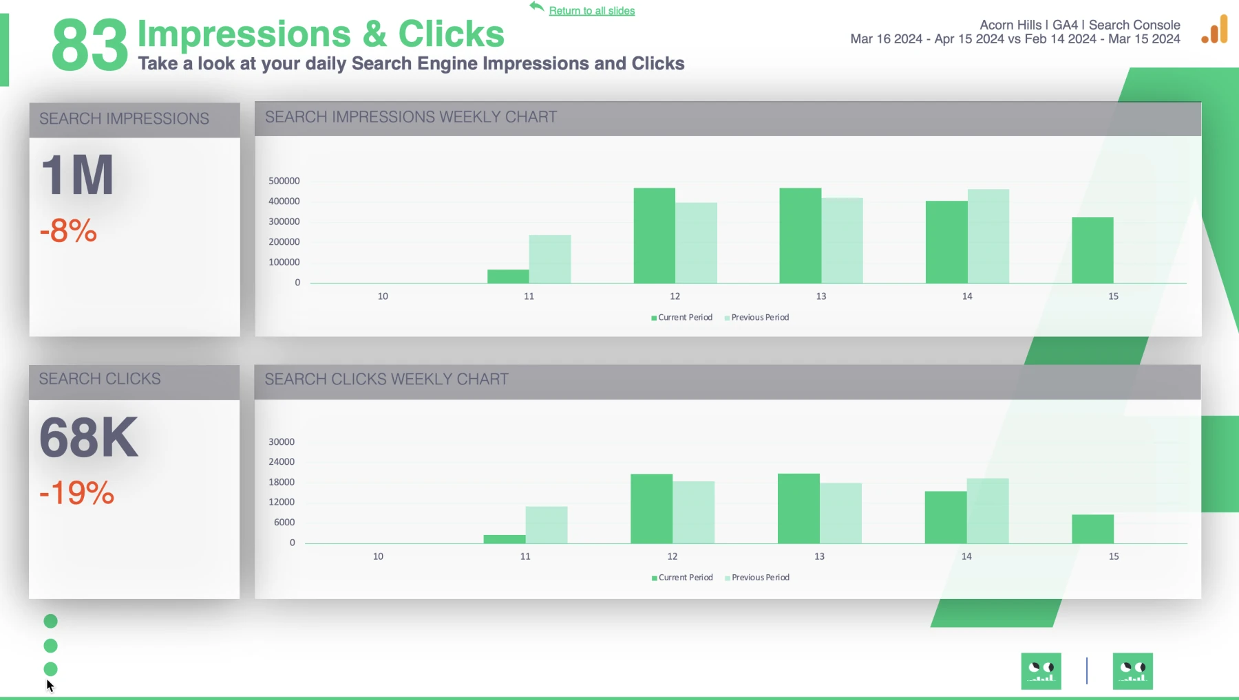1239x700 pixels.
Task: Click the right green mascot logo icon
Action: 1132,671
